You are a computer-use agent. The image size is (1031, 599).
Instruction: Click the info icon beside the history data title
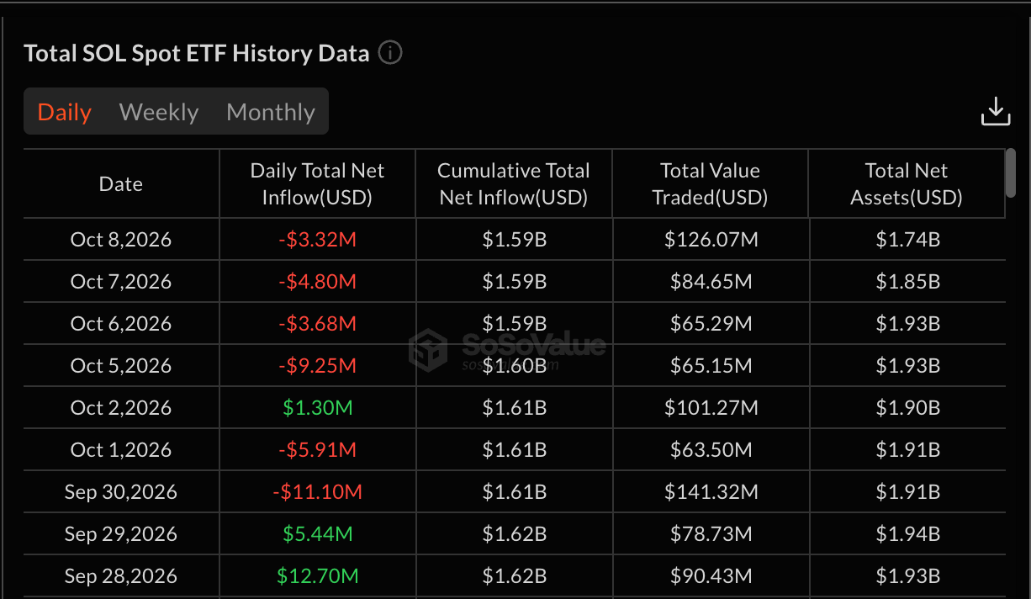coord(390,53)
